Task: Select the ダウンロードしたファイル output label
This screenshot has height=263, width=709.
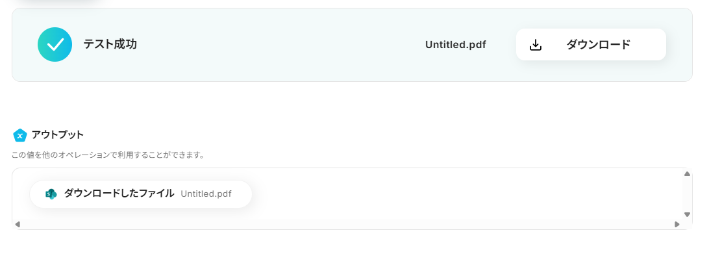Action: 119,194
